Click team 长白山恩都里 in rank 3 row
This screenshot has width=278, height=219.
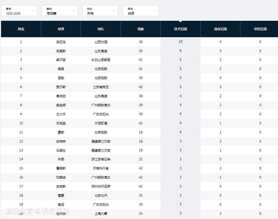[101, 60]
